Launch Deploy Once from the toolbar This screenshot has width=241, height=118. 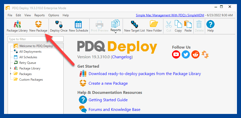coord(59,26)
